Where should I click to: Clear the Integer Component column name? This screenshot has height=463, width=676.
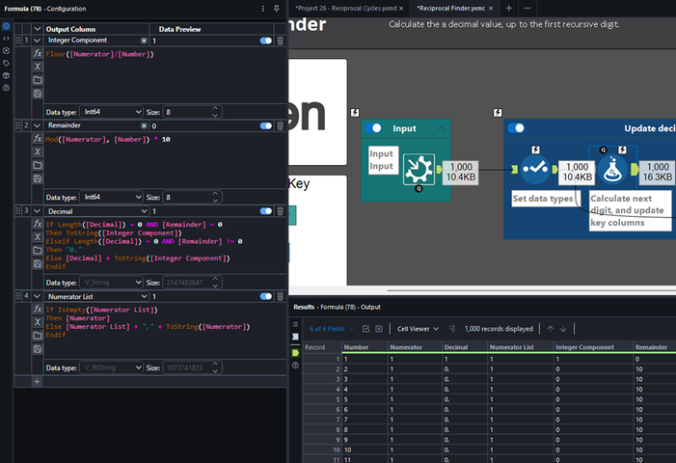(x=144, y=41)
